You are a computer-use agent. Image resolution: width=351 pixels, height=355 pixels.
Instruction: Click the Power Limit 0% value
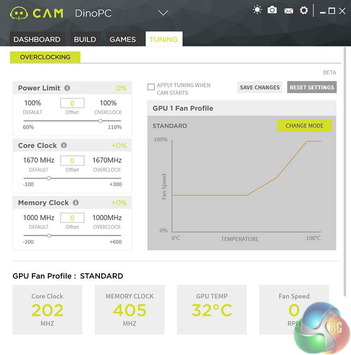click(121, 88)
